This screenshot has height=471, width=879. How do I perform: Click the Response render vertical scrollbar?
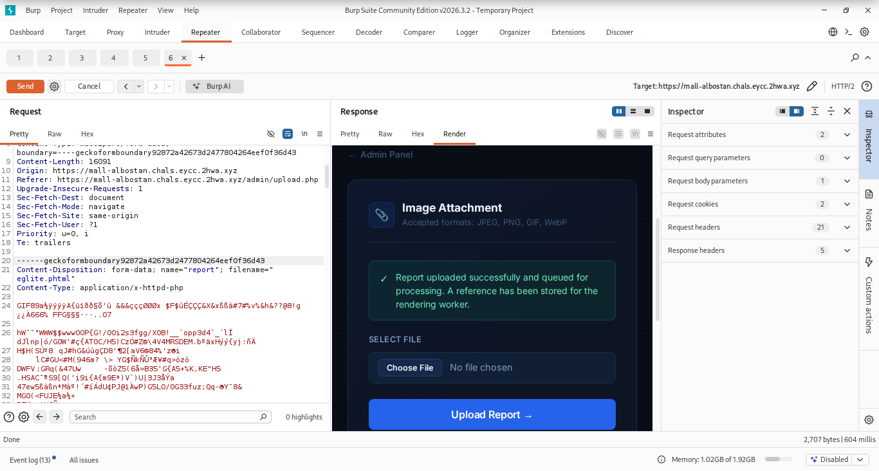point(657,270)
